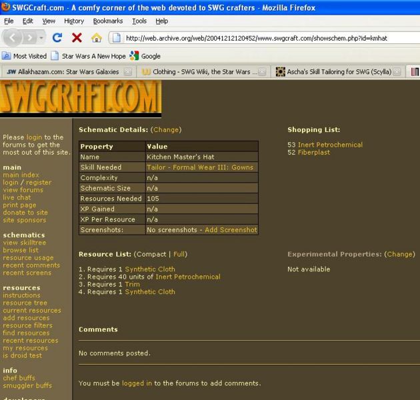Close the Allakhazam Star Wars Galaxies tab

pos(129,71)
